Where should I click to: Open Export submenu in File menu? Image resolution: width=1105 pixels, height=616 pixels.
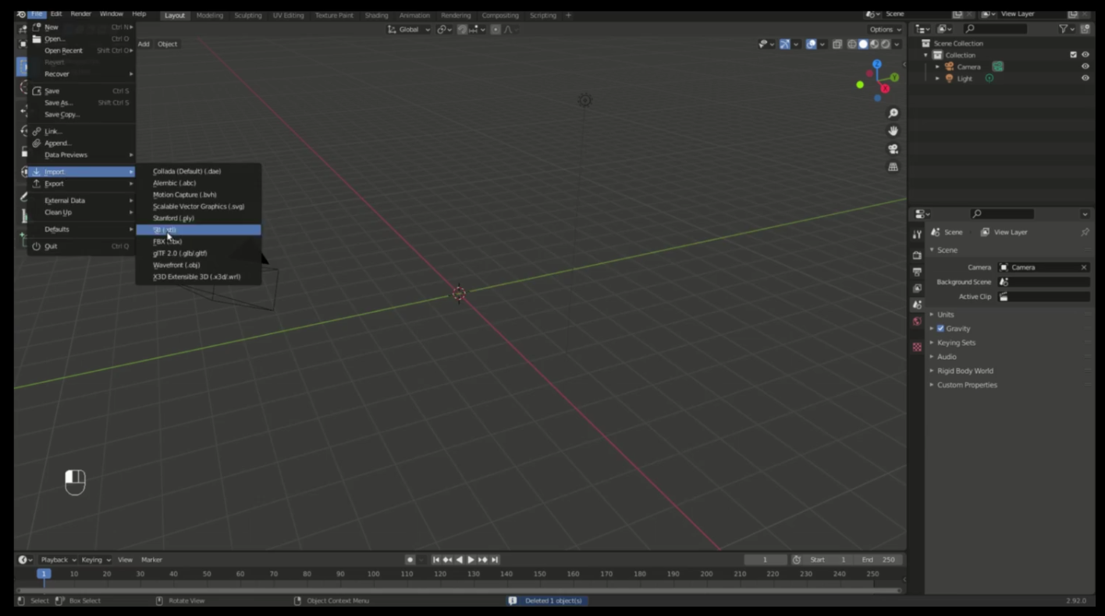point(82,183)
